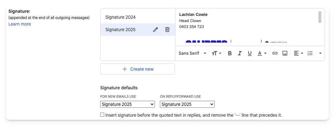335x126 pixels.
Task: Open the numbered list formatting option
Action: click(310, 53)
